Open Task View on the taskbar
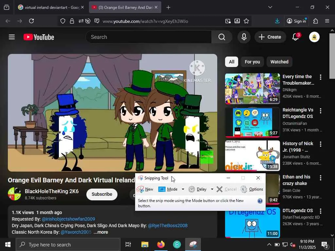This screenshot has width=335, height=251. (x=128, y=244)
